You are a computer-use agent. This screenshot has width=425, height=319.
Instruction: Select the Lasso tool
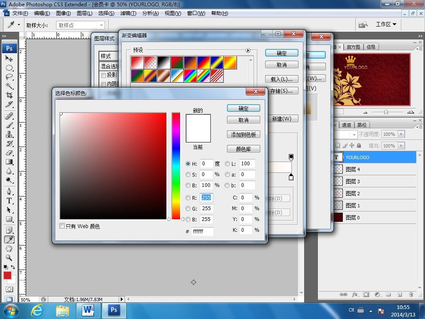pos(9,77)
